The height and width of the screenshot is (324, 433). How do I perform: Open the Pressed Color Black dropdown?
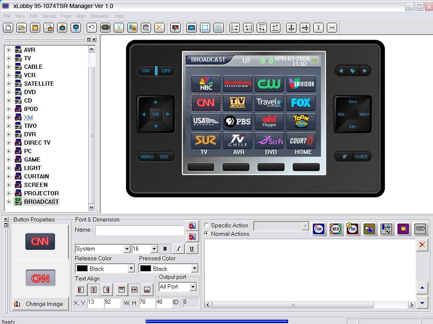[195, 268]
